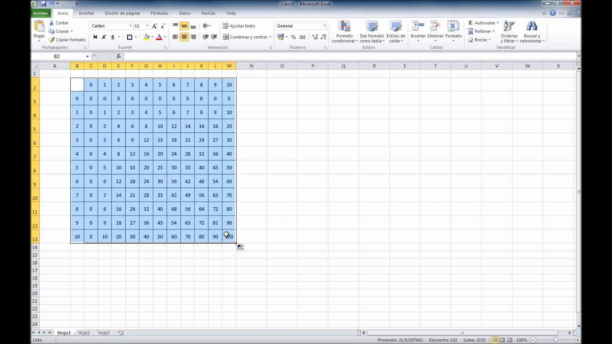Image resolution: width=612 pixels, height=344 pixels.
Task: Decrease font size with small A
Action: point(163,26)
